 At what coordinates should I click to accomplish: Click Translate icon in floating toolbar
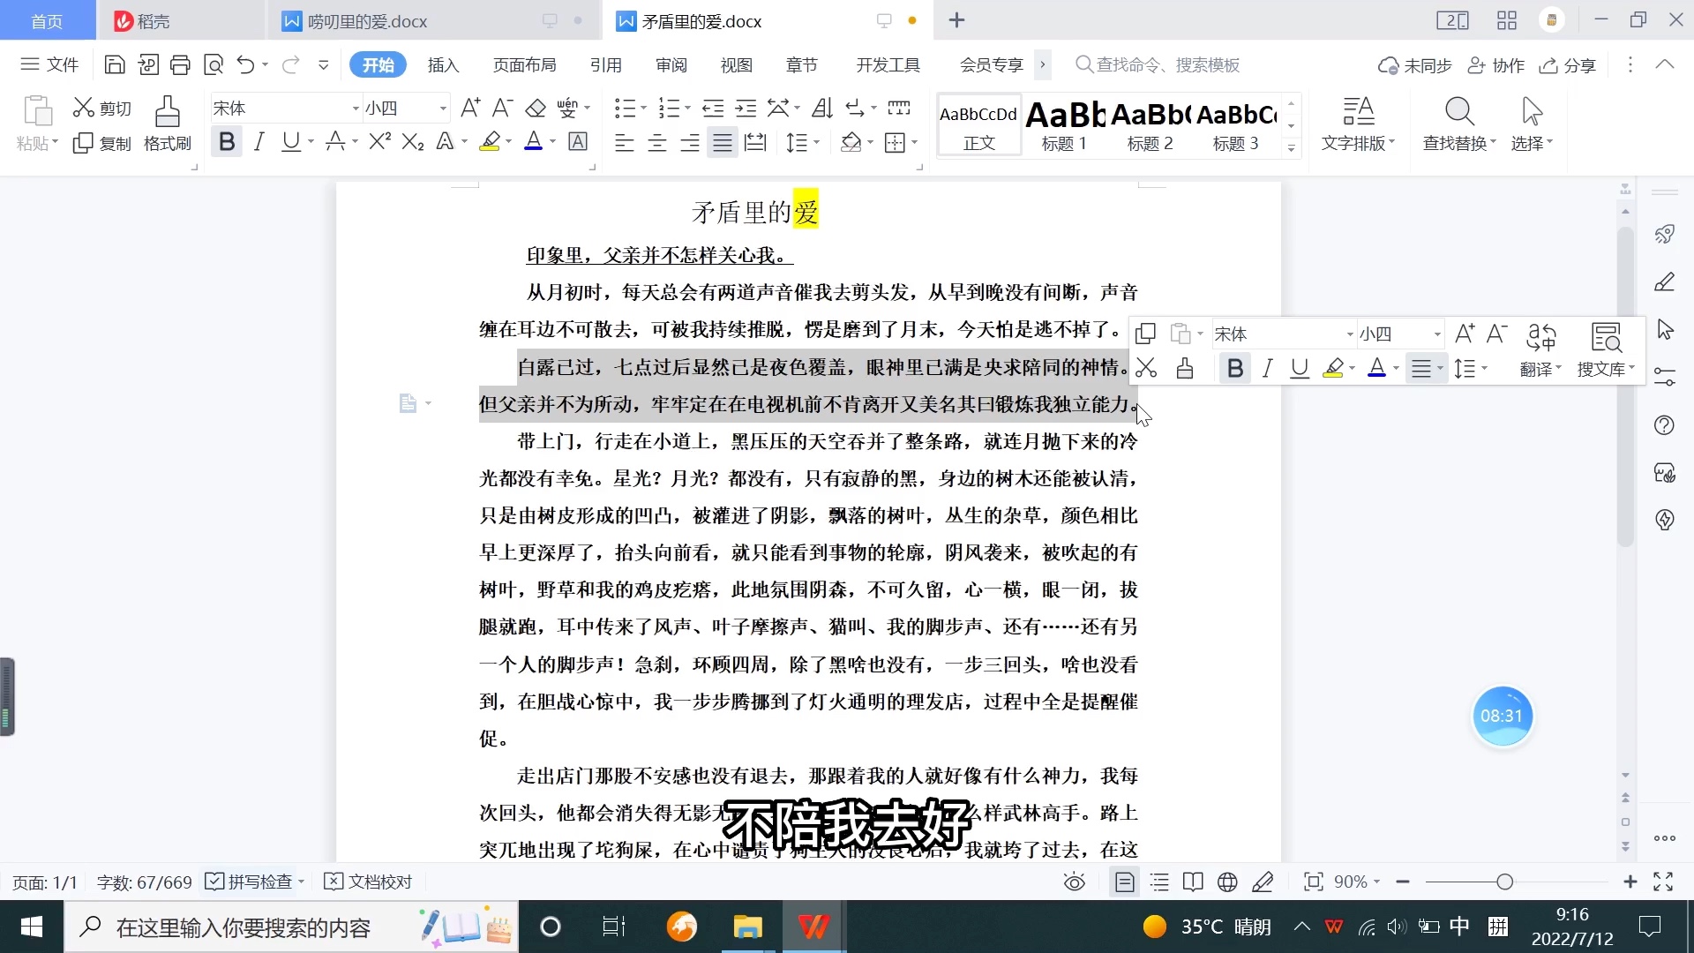click(x=1540, y=350)
